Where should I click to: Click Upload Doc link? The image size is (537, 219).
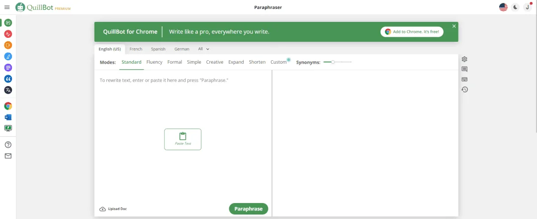coord(113,209)
